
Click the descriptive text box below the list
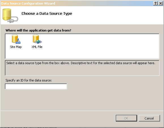[82, 68]
